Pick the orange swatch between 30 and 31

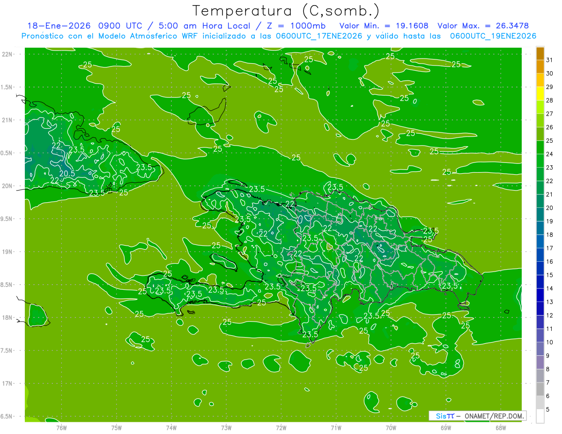(x=540, y=67)
